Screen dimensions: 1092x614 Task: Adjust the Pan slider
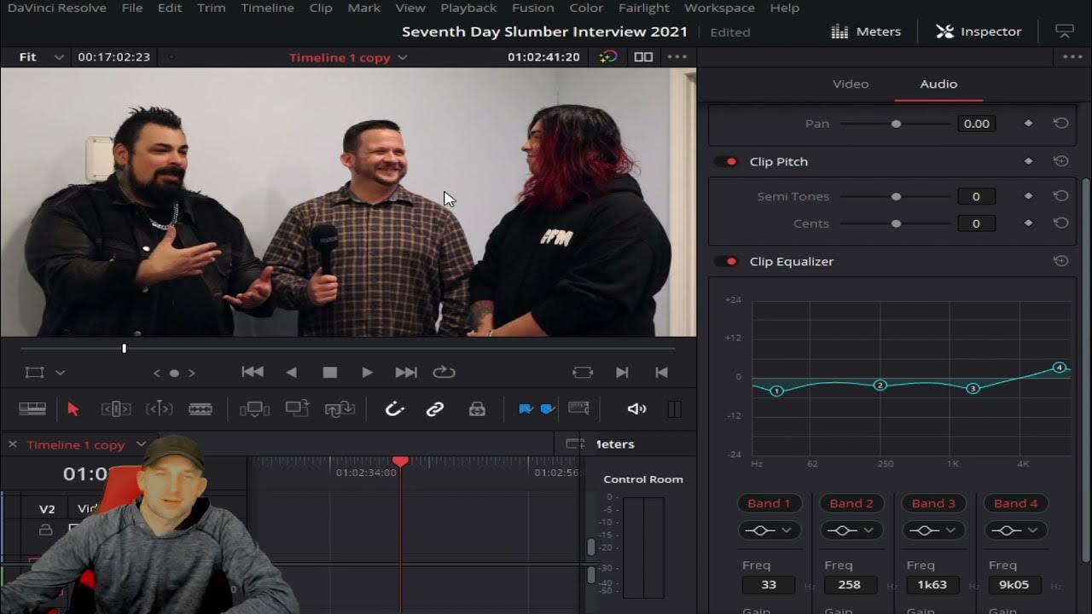pos(896,124)
